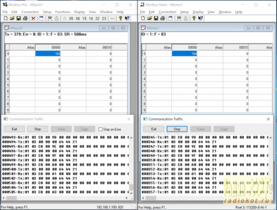Click Exit in Modbus Poll traffic window
277x210 pixels.
pos(14,129)
